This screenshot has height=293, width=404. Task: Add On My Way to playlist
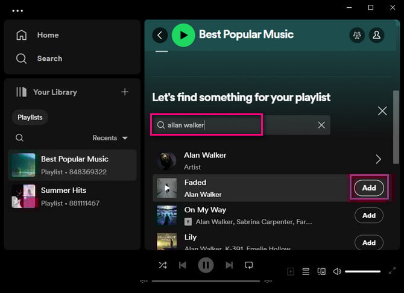pos(369,215)
